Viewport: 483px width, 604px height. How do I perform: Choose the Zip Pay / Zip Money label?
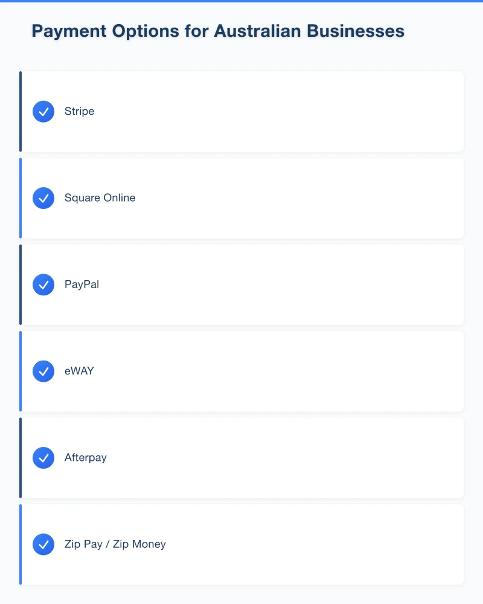[115, 544]
